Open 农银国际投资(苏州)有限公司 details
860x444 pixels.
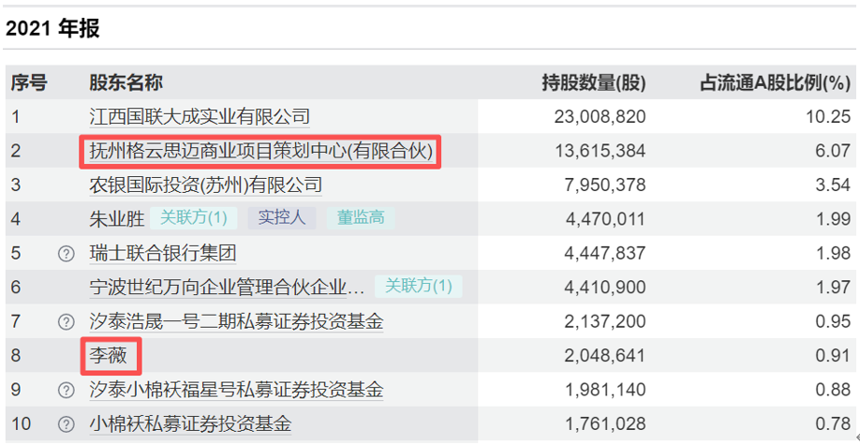[205, 185]
